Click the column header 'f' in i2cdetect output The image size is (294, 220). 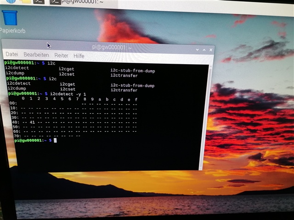point(136,99)
